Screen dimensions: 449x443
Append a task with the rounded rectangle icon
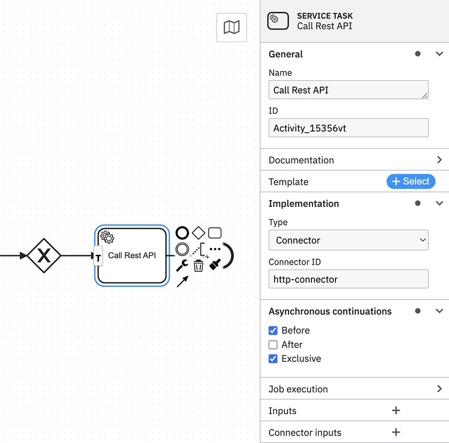pyautogui.click(x=215, y=233)
